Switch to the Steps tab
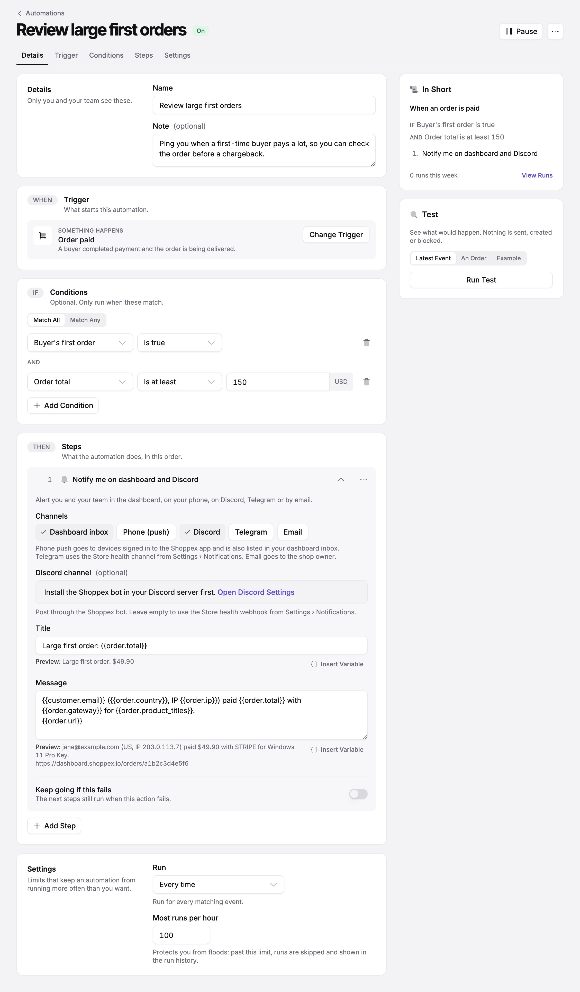Image resolution: width=580 pixels, height=992 pixels. click(144, 55)
